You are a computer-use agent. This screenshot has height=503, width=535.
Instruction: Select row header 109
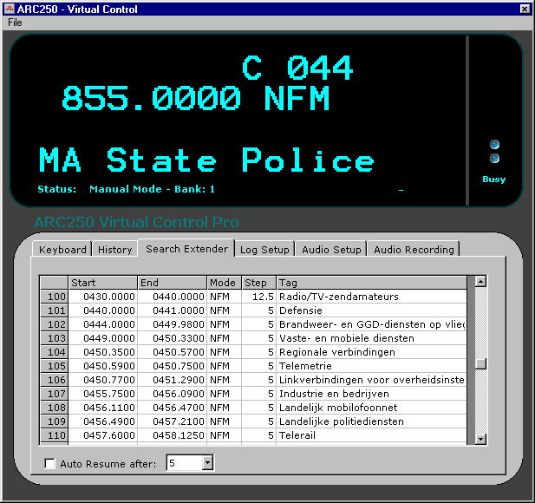click(x=55, y=421)
